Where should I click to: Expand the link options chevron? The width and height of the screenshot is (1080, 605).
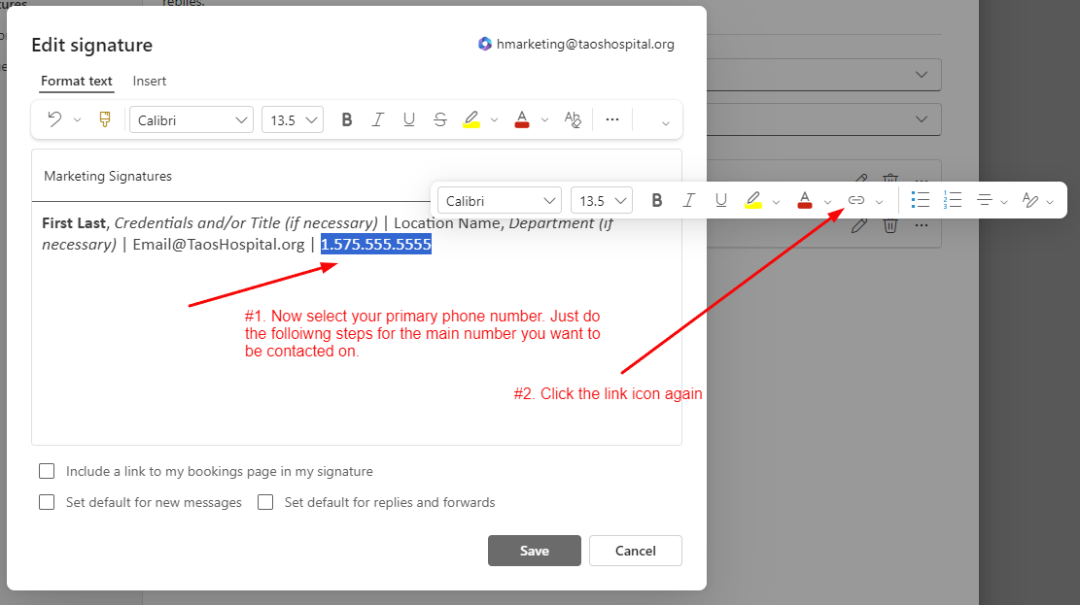tap(880, 202)
